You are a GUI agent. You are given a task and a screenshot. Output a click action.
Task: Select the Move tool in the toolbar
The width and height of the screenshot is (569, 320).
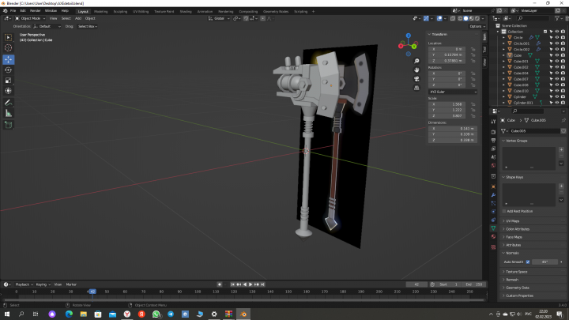[9, 59]
